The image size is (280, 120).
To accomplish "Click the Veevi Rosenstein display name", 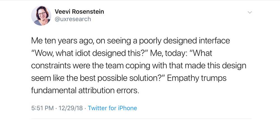I will click(79, 11).
